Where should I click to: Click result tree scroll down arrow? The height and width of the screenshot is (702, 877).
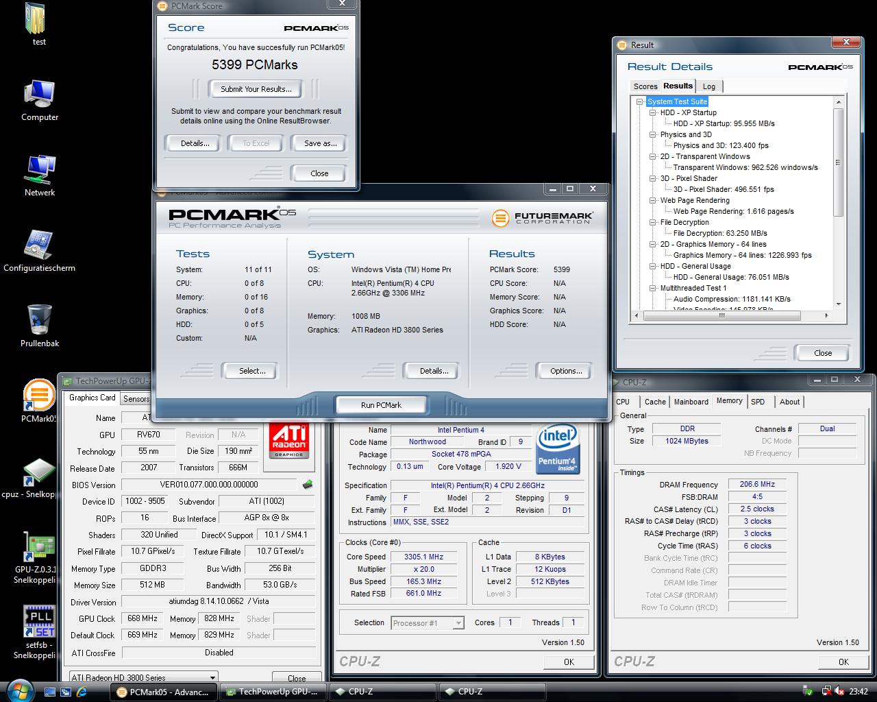click(x=839, y=304)
